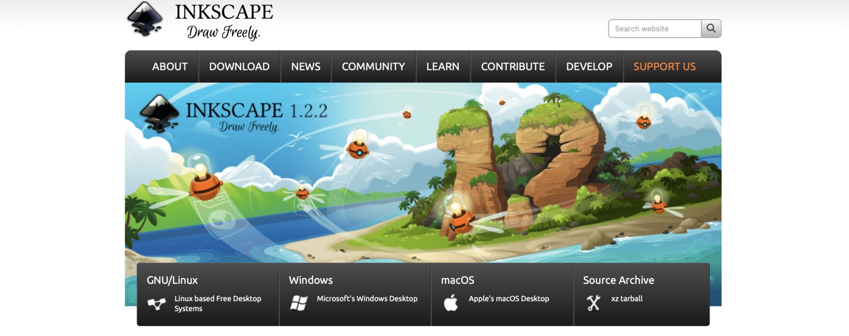This screenshot has width=849, height=336.
Task: Click the 'Draw Freely.' header tagline
Action: [223, 32]
